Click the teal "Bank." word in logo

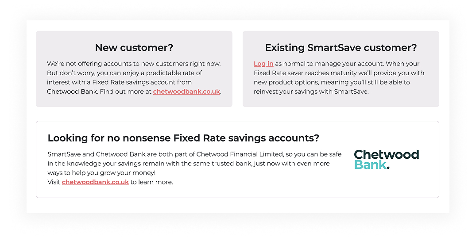[371, 165]
